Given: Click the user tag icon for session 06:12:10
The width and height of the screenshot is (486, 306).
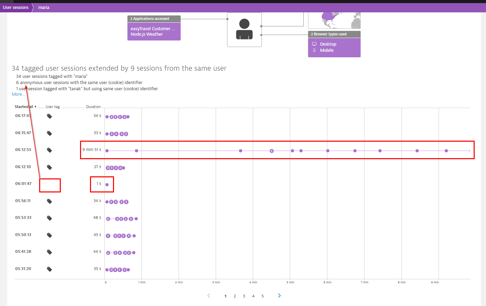Looking at the screenshot, I should 49,167.
